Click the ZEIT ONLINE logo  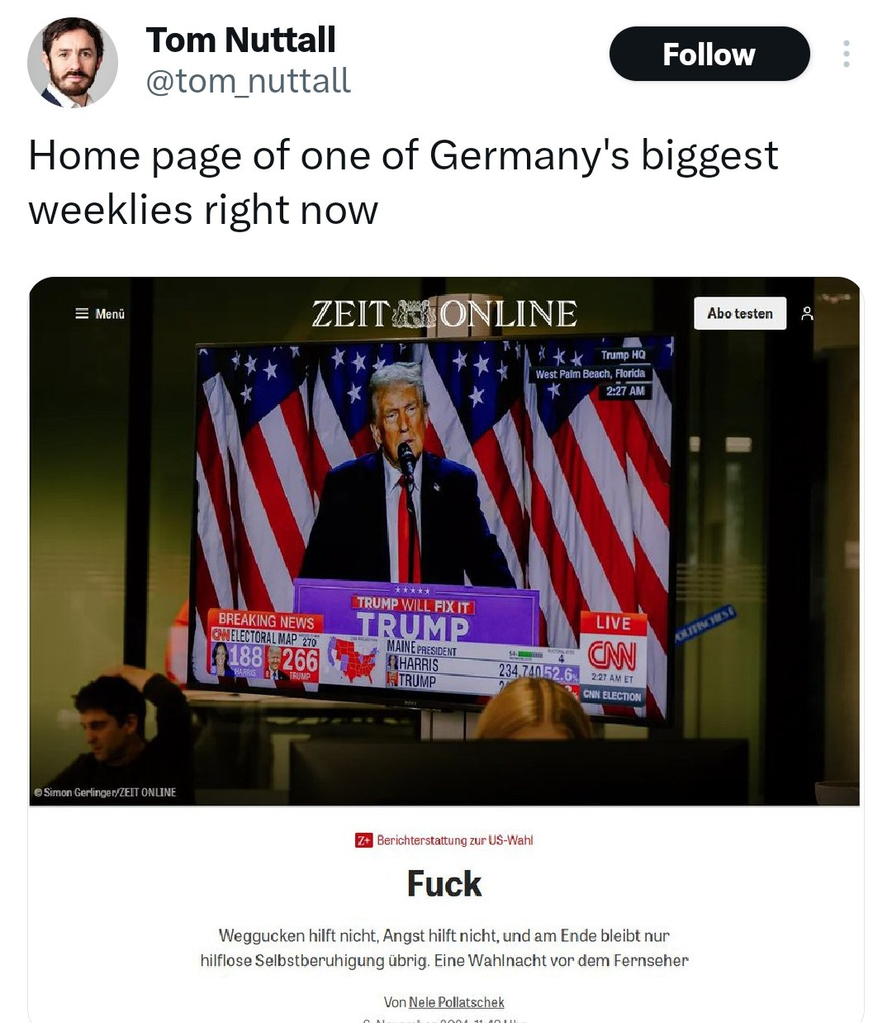pos(444,314)
